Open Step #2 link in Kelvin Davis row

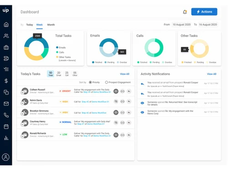coord(85,102)
